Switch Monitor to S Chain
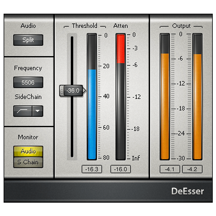The image size is (216, 216). [x=28, y=162]
